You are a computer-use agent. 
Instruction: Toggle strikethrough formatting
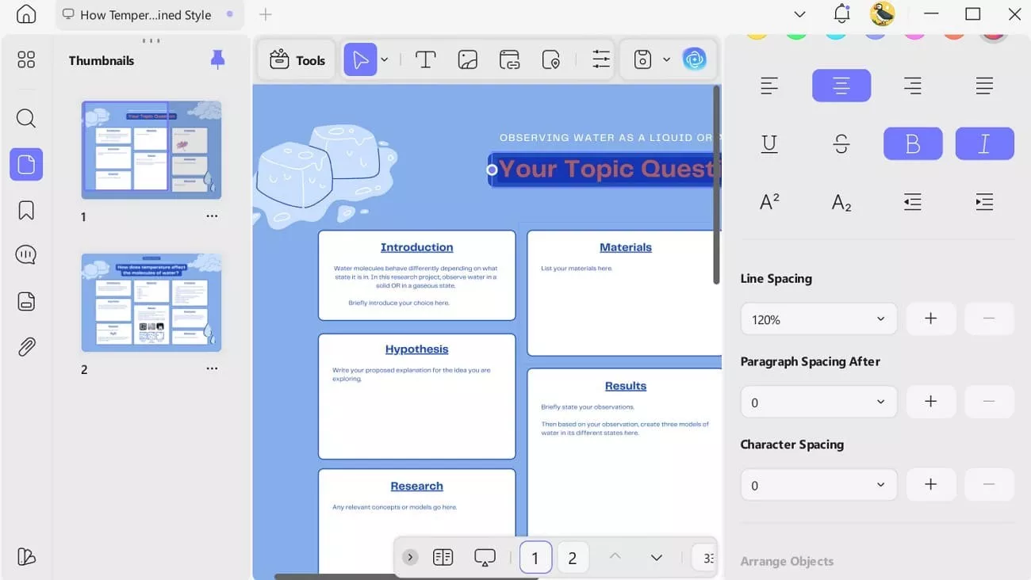[841, 144]
